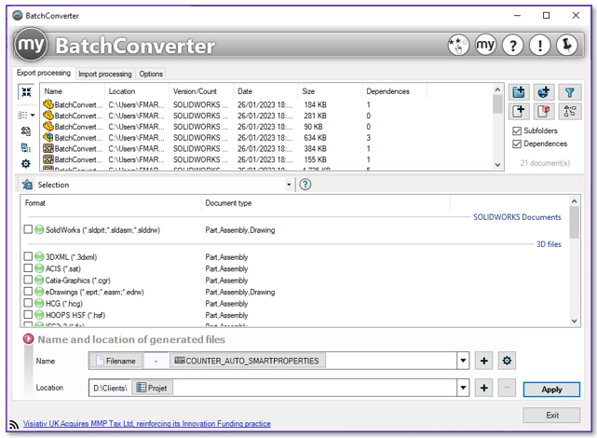The height and width of the screenshot is (438, 597).
Task: Open help via the question mark header icon
Action: click(512, 46)
